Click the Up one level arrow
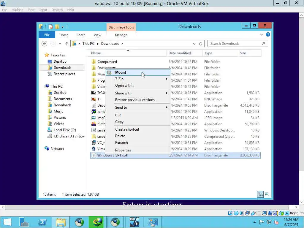 pyautogui.click(x=67, y=44)
